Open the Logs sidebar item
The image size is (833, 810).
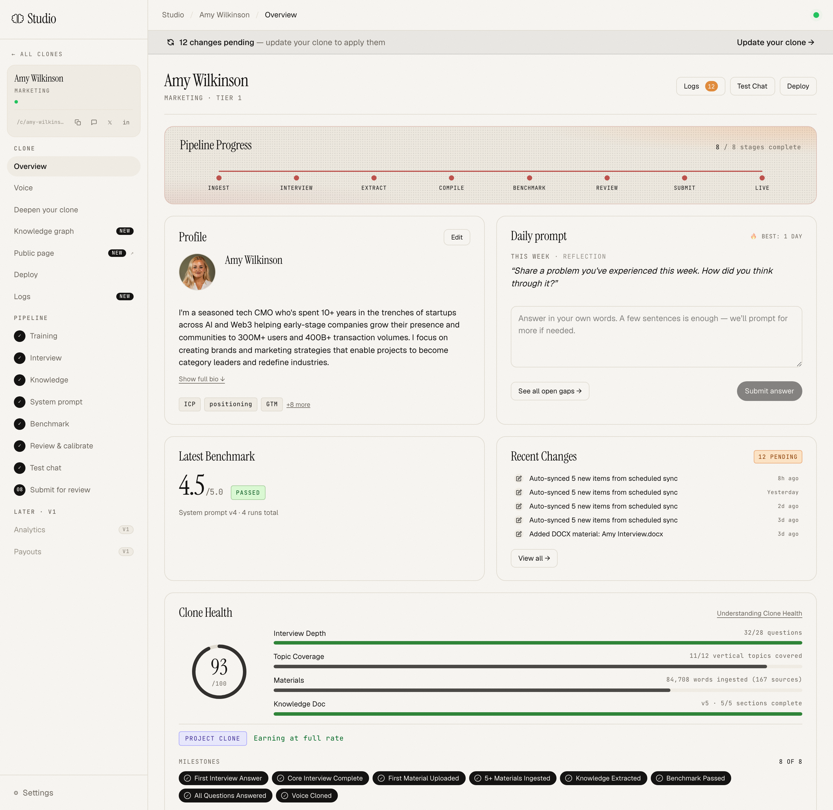[73, 297]
